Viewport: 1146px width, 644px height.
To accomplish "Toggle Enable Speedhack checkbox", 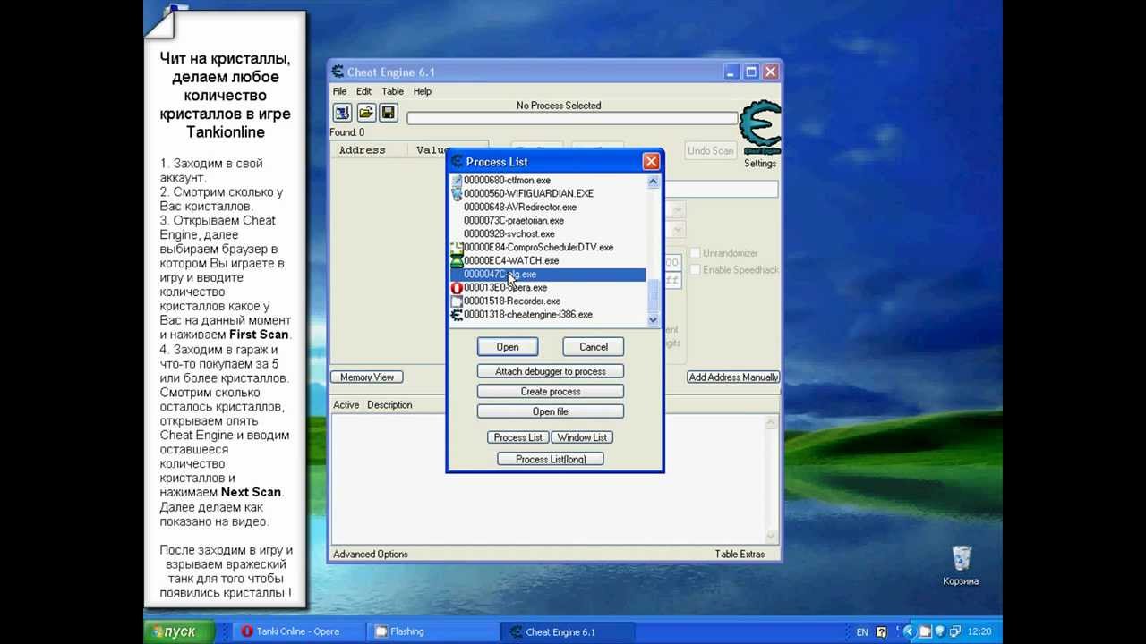I will tap(695, 269).
